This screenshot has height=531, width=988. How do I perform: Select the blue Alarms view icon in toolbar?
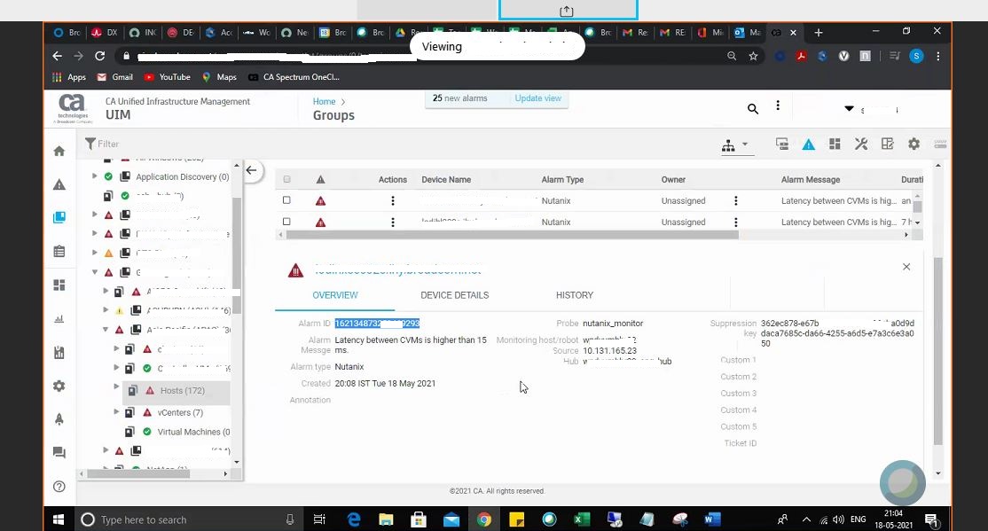pos(809,144)
